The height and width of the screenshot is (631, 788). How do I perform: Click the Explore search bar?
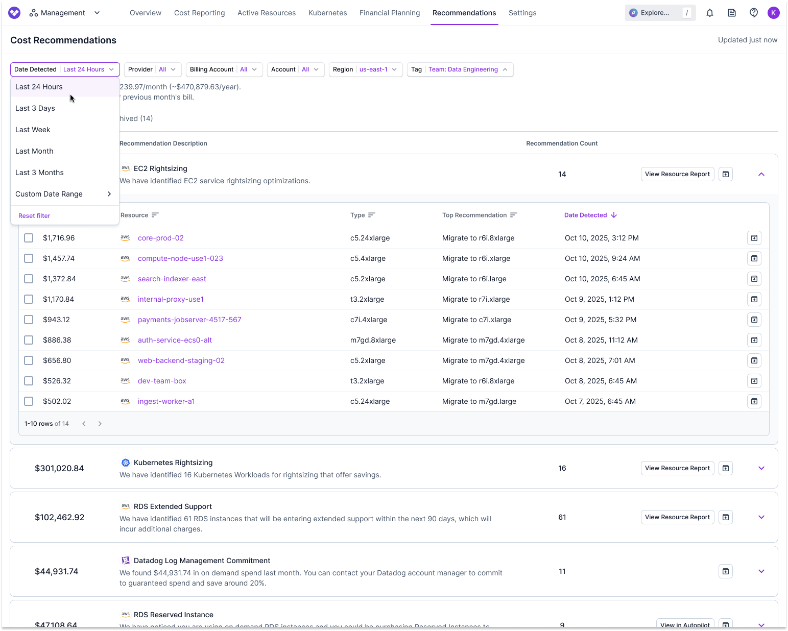tap(655, 13)
